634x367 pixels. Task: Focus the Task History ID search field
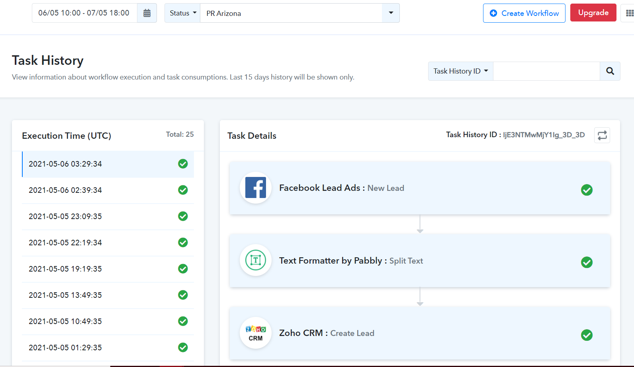point(546,71)
